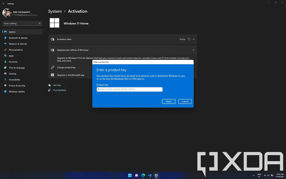The width and height of the screenshot is (286, 179).
Task: Click the Active green checkmark icon
Action: click(x=189, y=39)
